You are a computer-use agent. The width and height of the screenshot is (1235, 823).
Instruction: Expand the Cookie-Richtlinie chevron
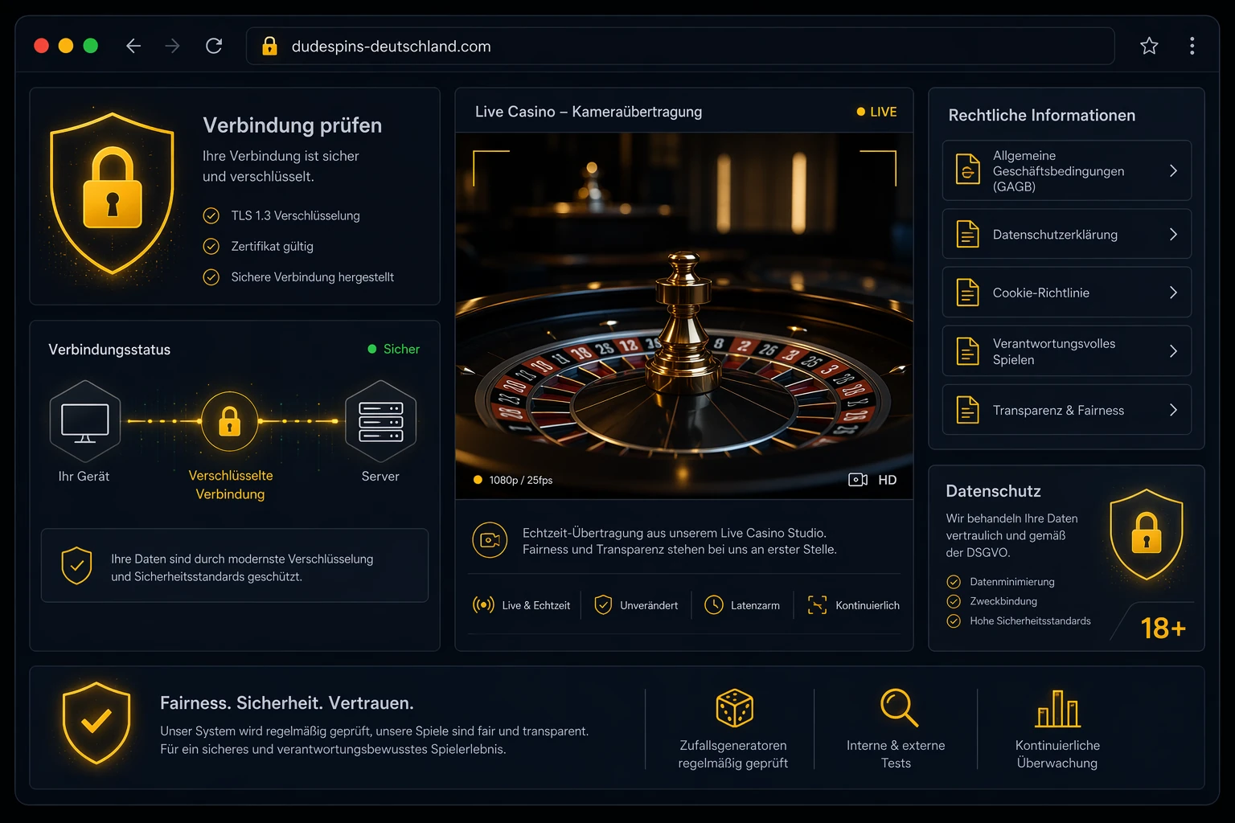[x=1173, y=293]
